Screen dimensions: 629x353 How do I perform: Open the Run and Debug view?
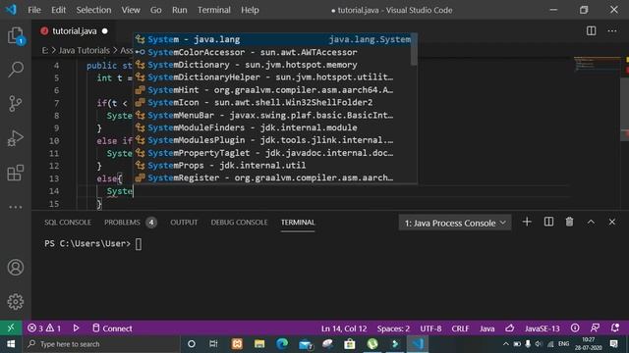point(16,138)
